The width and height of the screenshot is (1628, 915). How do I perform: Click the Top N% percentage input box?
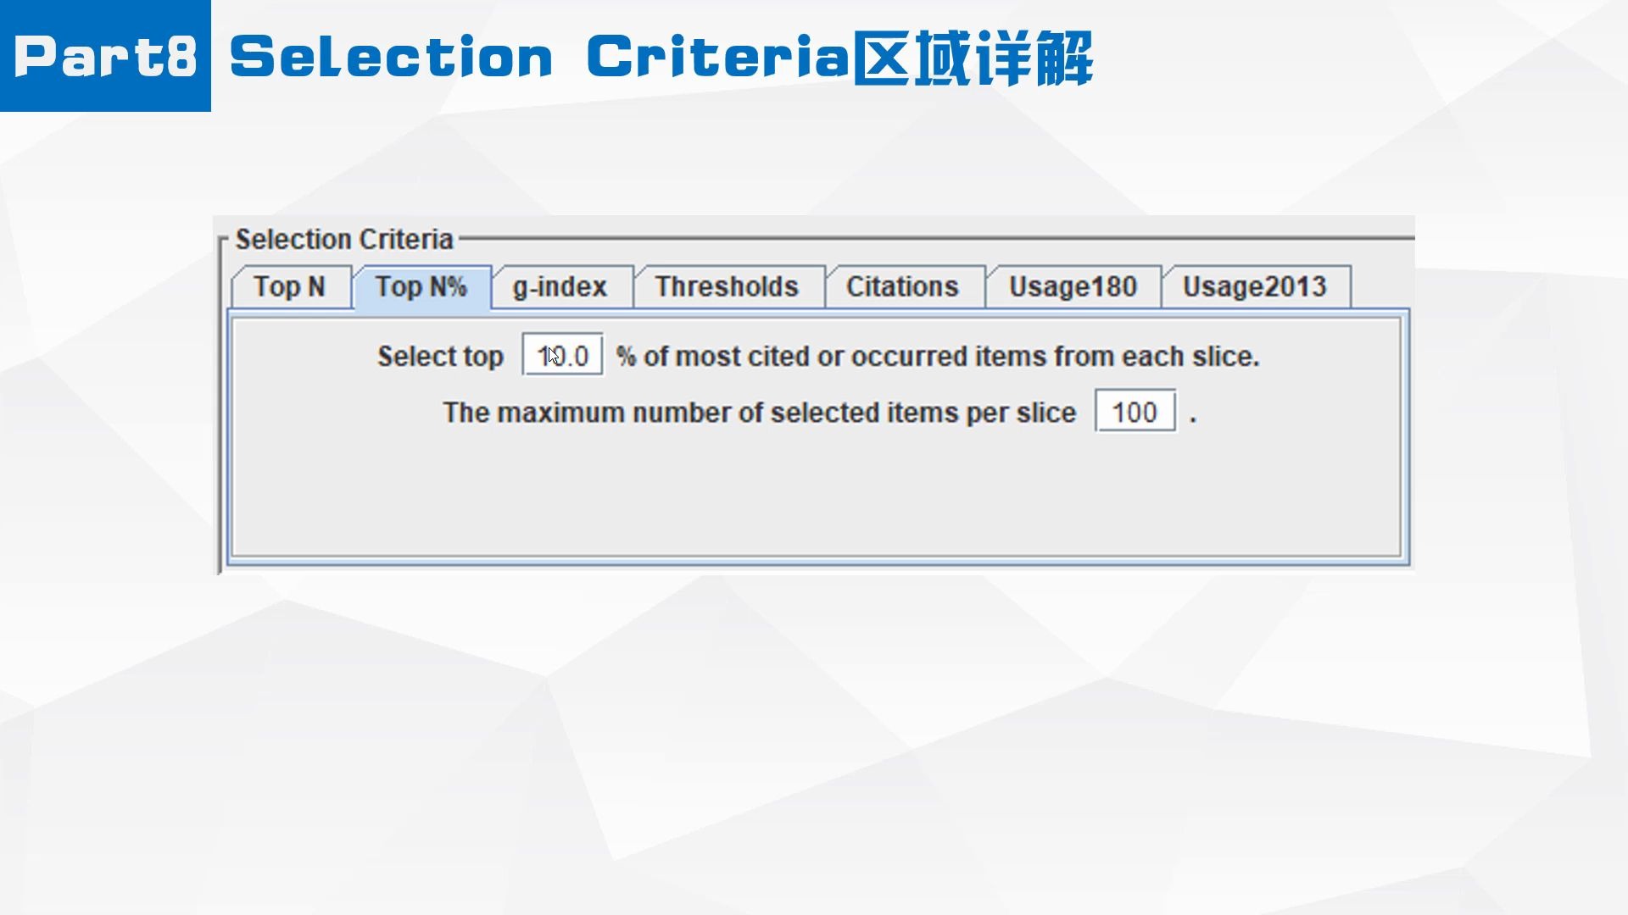click(x=561, y=355)
